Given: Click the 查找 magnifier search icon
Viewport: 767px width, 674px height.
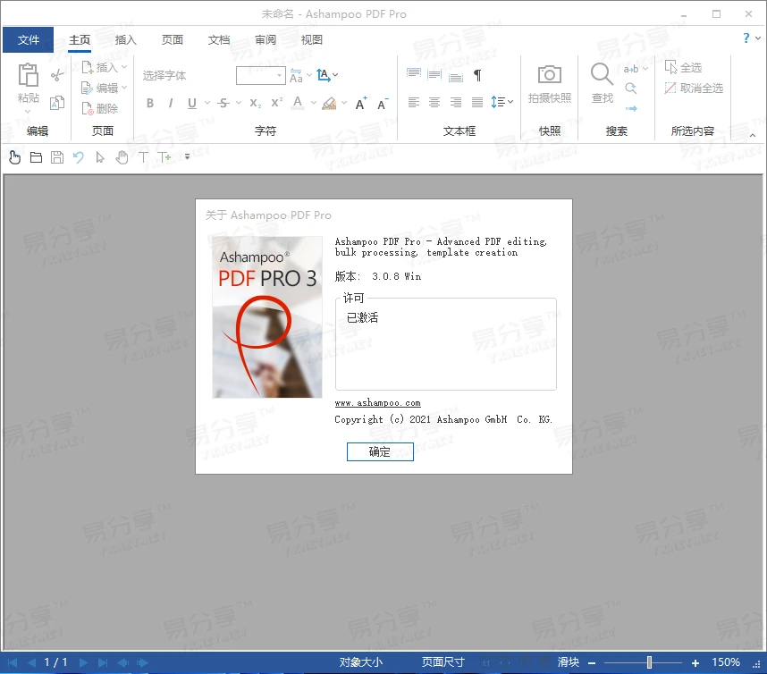Looking at the screenshot, I should pos(602,74).
